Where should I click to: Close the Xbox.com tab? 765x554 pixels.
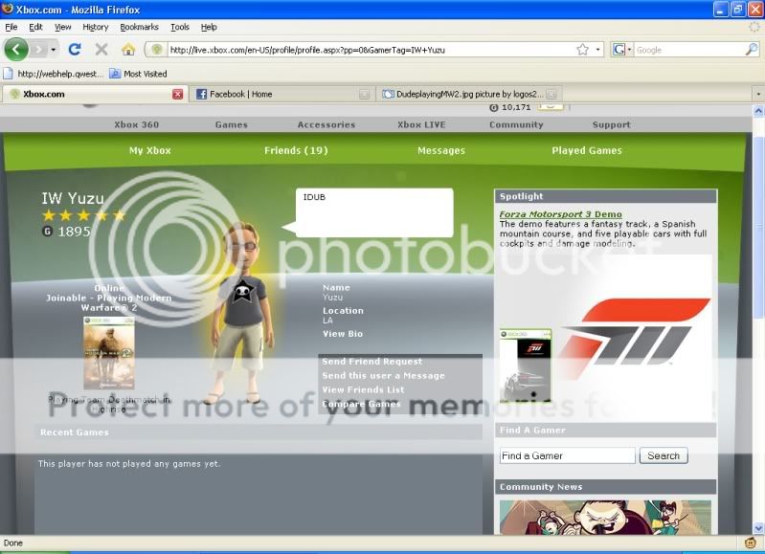[177, 94]
